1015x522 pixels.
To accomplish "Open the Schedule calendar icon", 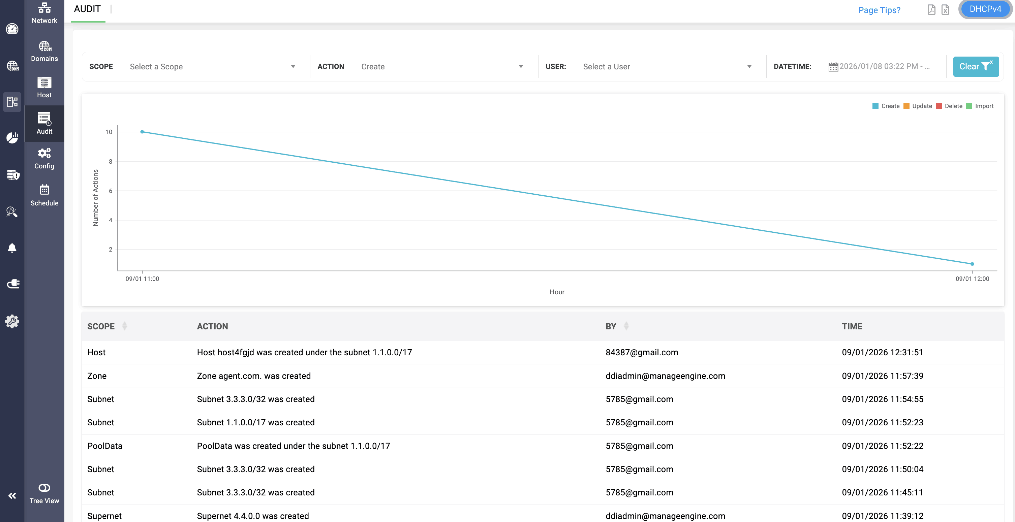I will tap(44, 190).
